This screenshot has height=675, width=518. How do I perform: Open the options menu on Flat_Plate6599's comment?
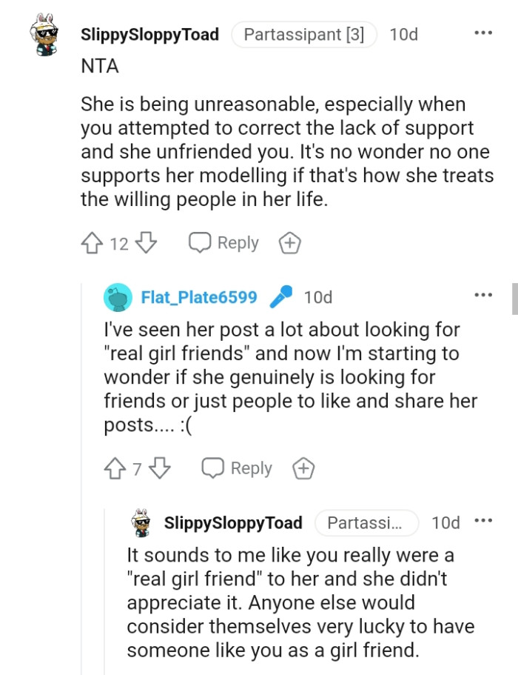point(483,294)
